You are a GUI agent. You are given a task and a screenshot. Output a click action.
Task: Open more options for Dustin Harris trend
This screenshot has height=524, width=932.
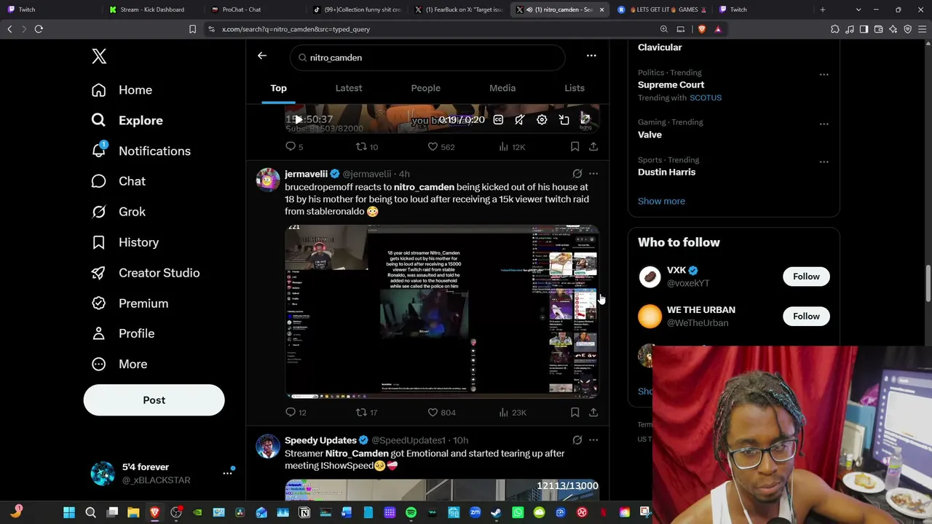tap(824, 162)
